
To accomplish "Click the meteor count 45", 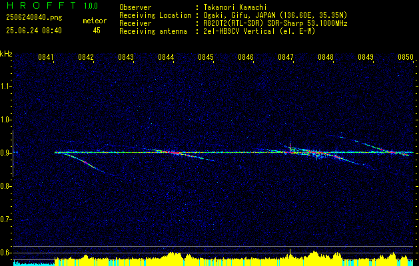I will [97, 31].
